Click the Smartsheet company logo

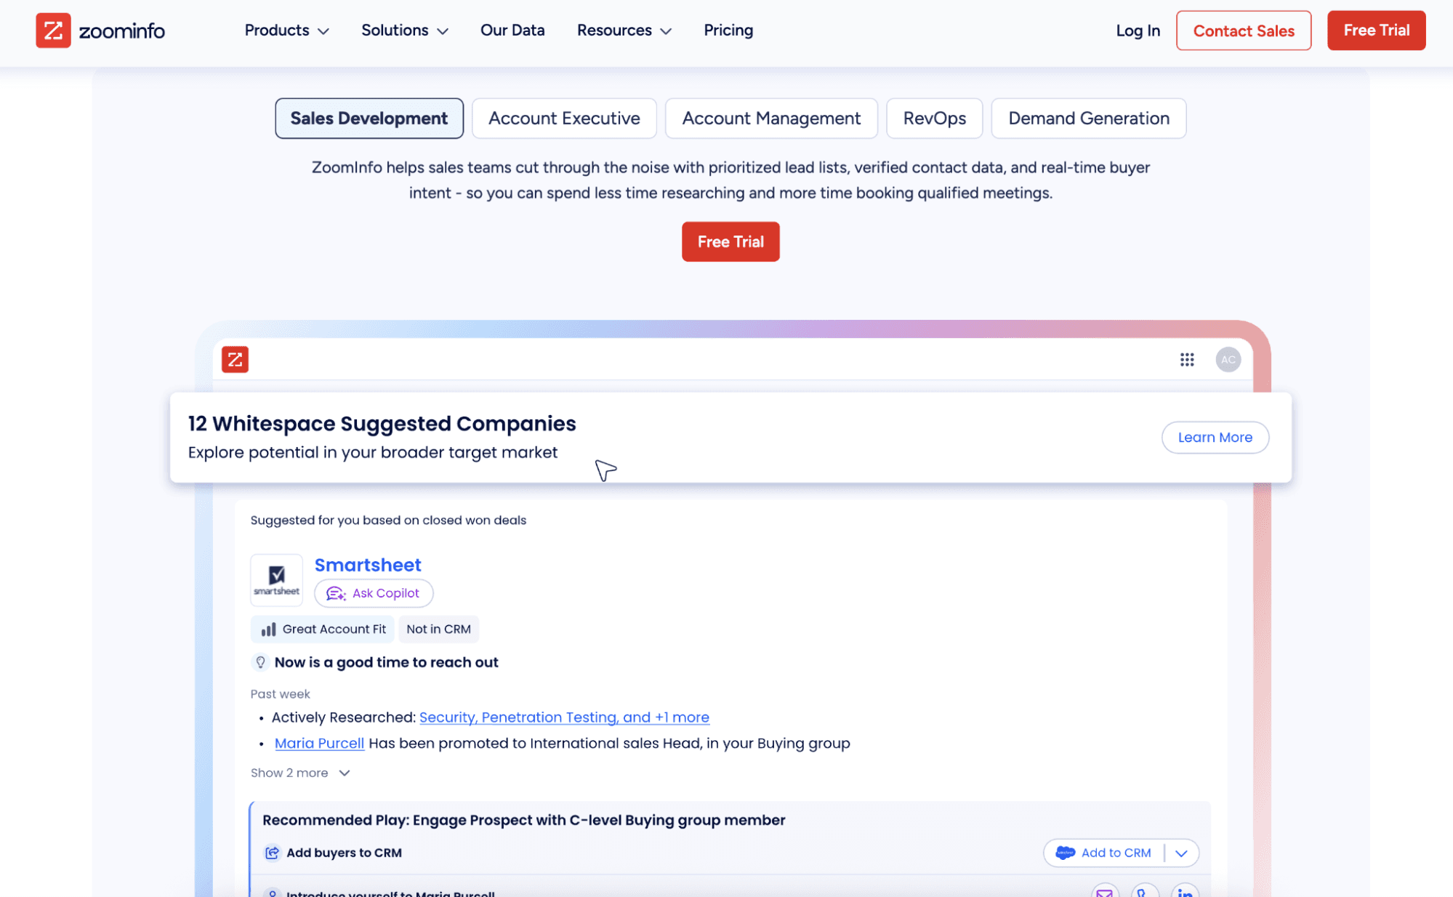click(x=276, y=579)
